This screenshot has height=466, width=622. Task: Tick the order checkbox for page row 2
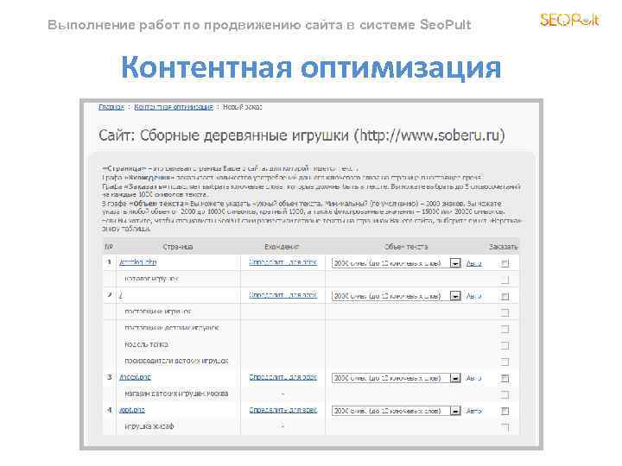click(x=505, y=296)
